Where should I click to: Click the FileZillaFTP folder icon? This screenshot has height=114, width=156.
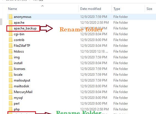pos(11,45)
